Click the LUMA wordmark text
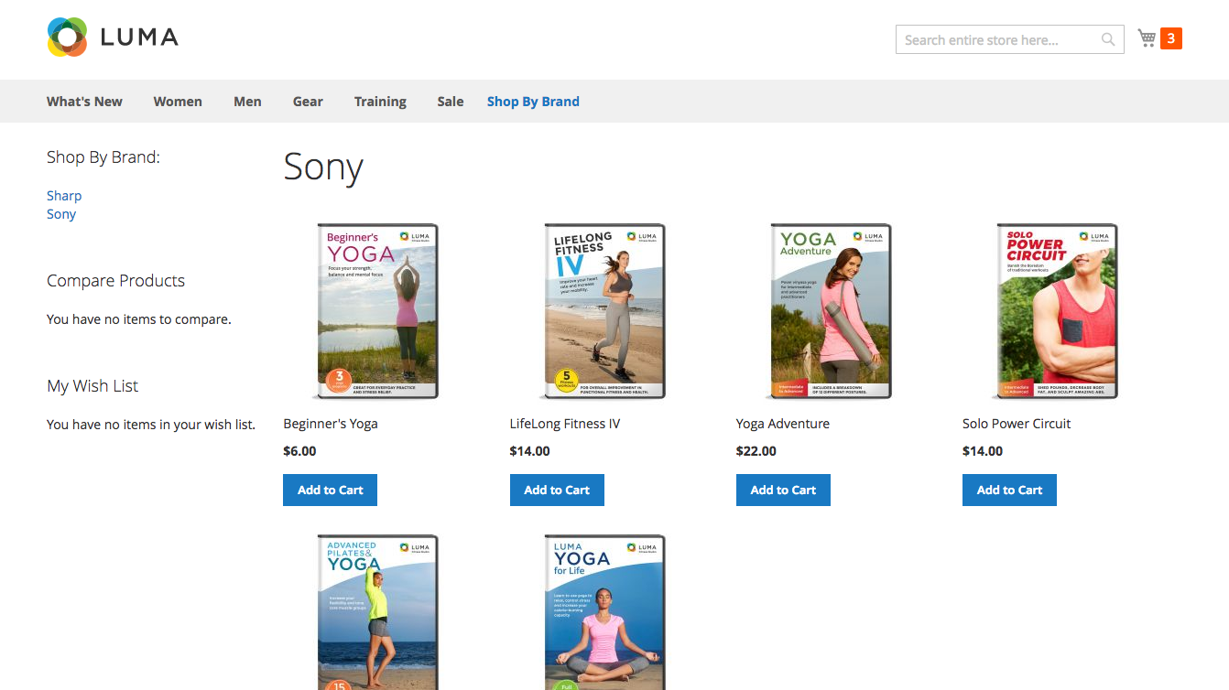This screenshot has height=690, width=1229. tap(139, 38)
